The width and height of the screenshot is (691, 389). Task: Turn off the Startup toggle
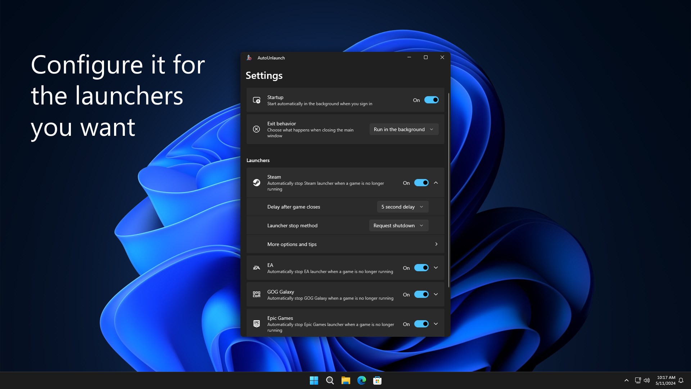pos(431,100)
